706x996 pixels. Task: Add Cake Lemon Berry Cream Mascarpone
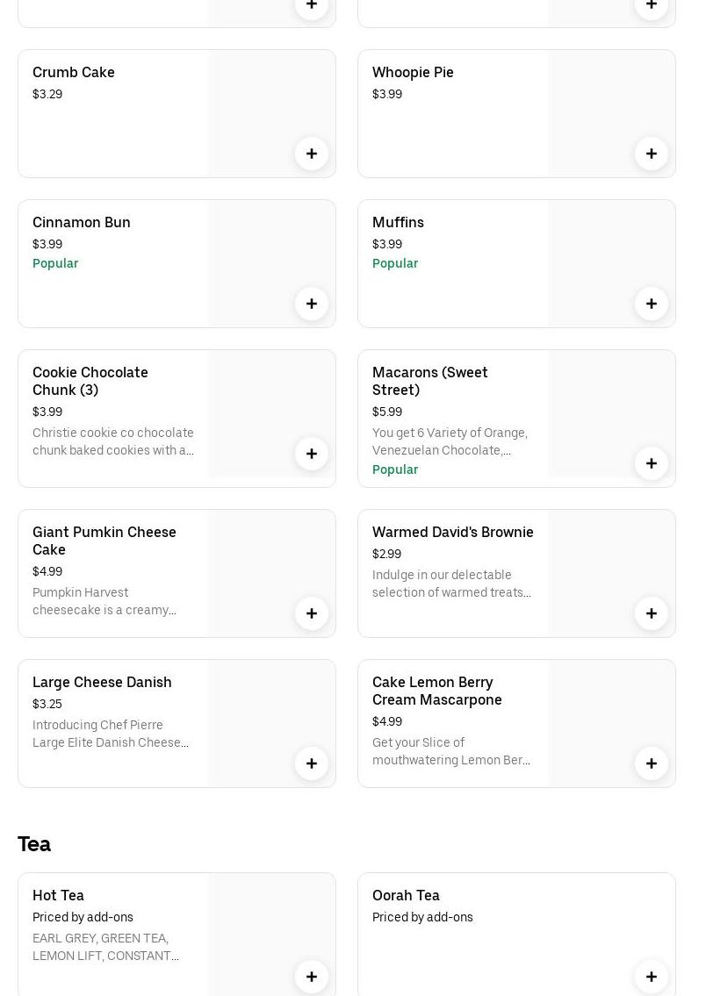[652, 763]
